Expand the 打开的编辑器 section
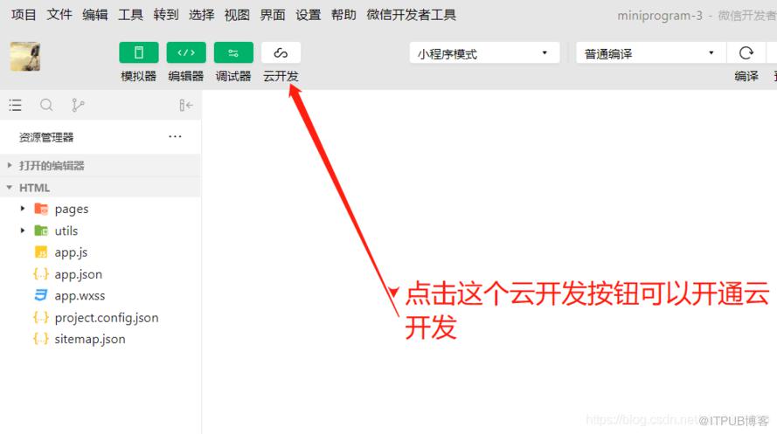777x434 pixels. (x=101, y=165)
